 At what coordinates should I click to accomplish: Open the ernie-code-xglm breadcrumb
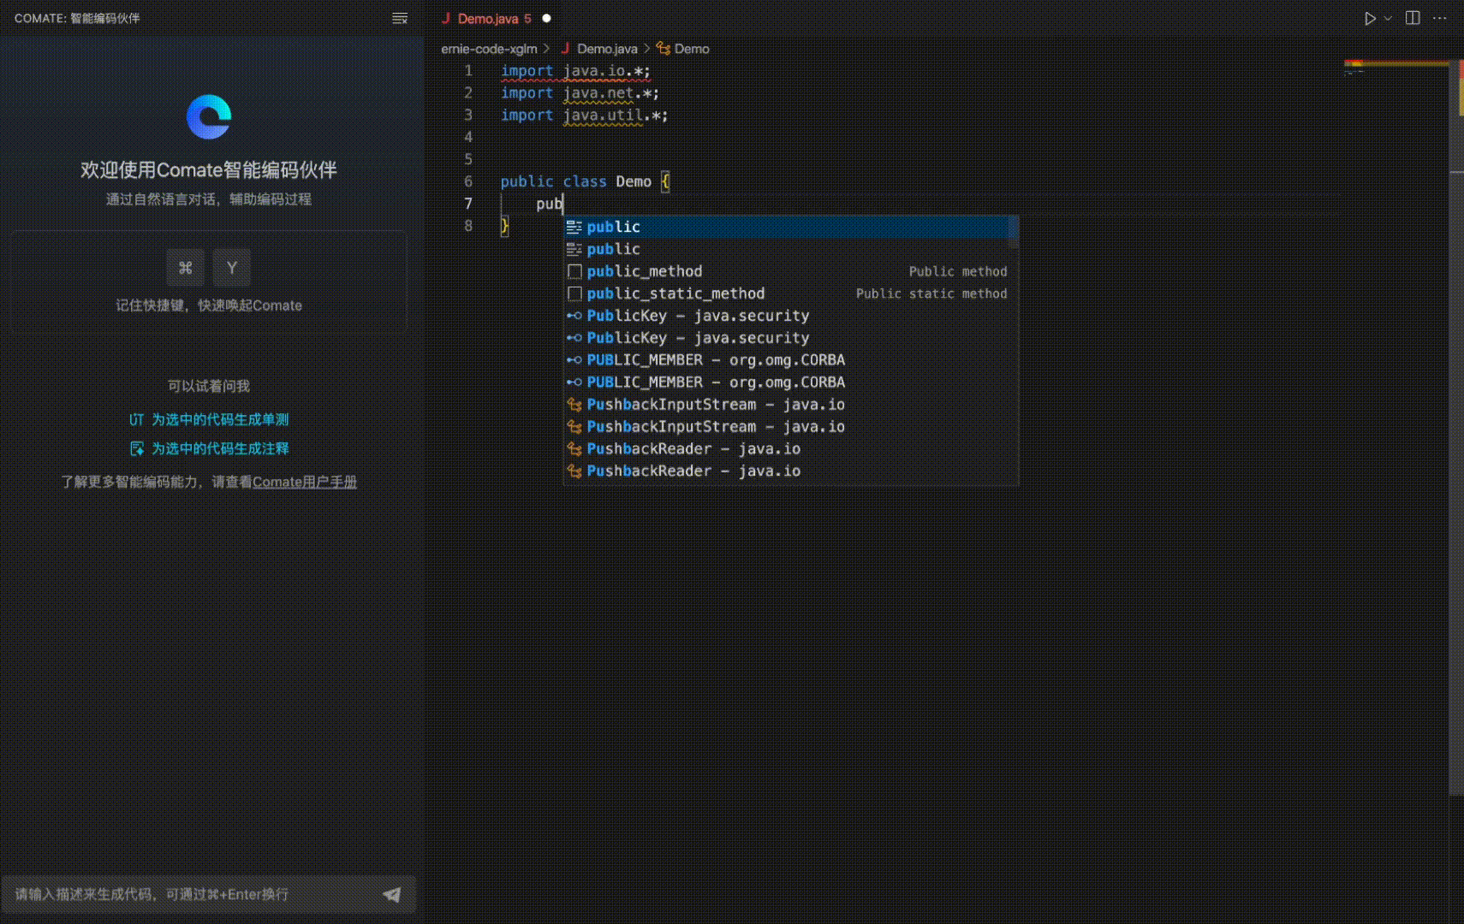489,49
